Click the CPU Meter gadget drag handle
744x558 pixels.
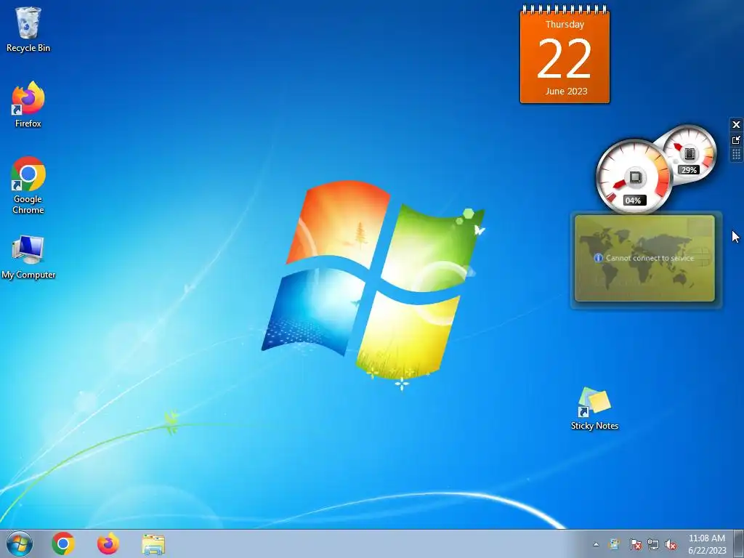click(736, 154)
